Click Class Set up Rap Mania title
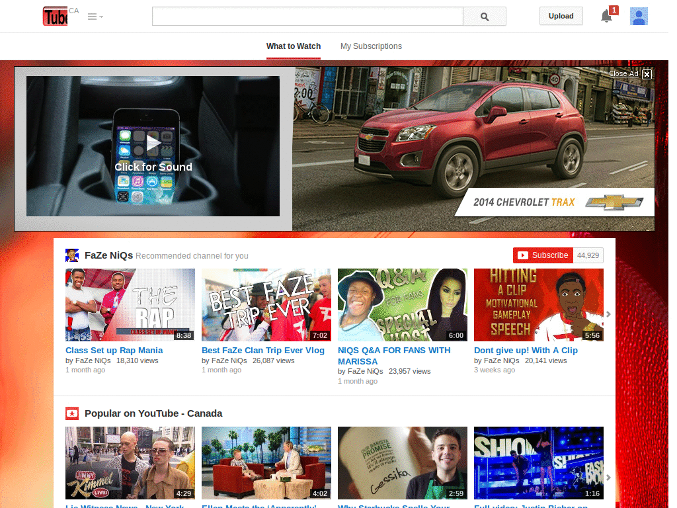 [x=114, y=351]
